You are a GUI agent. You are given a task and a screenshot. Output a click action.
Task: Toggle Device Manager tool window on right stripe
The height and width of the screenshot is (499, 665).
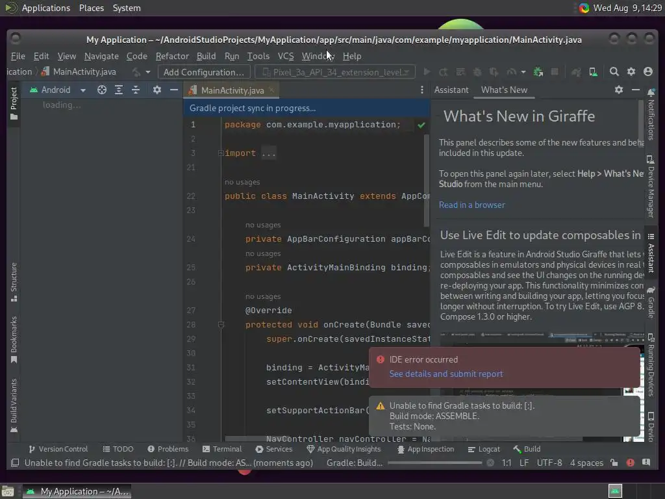651,186
